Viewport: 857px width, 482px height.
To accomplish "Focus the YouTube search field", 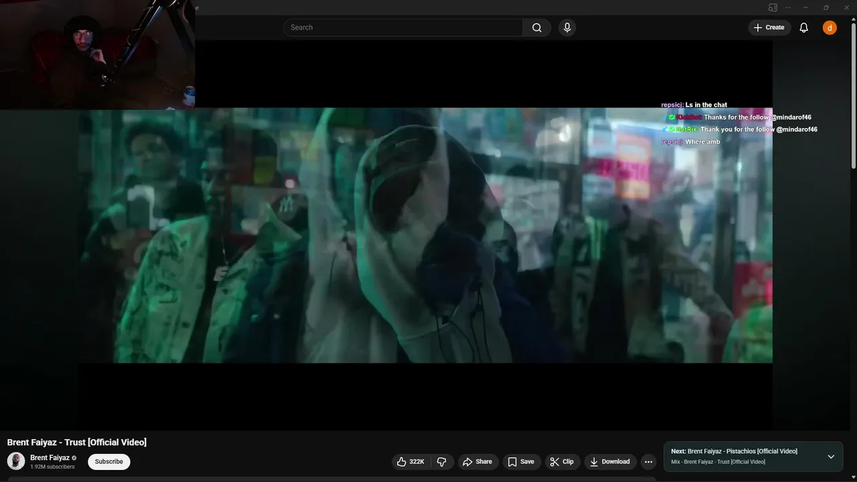I will (x=403, y=27).
